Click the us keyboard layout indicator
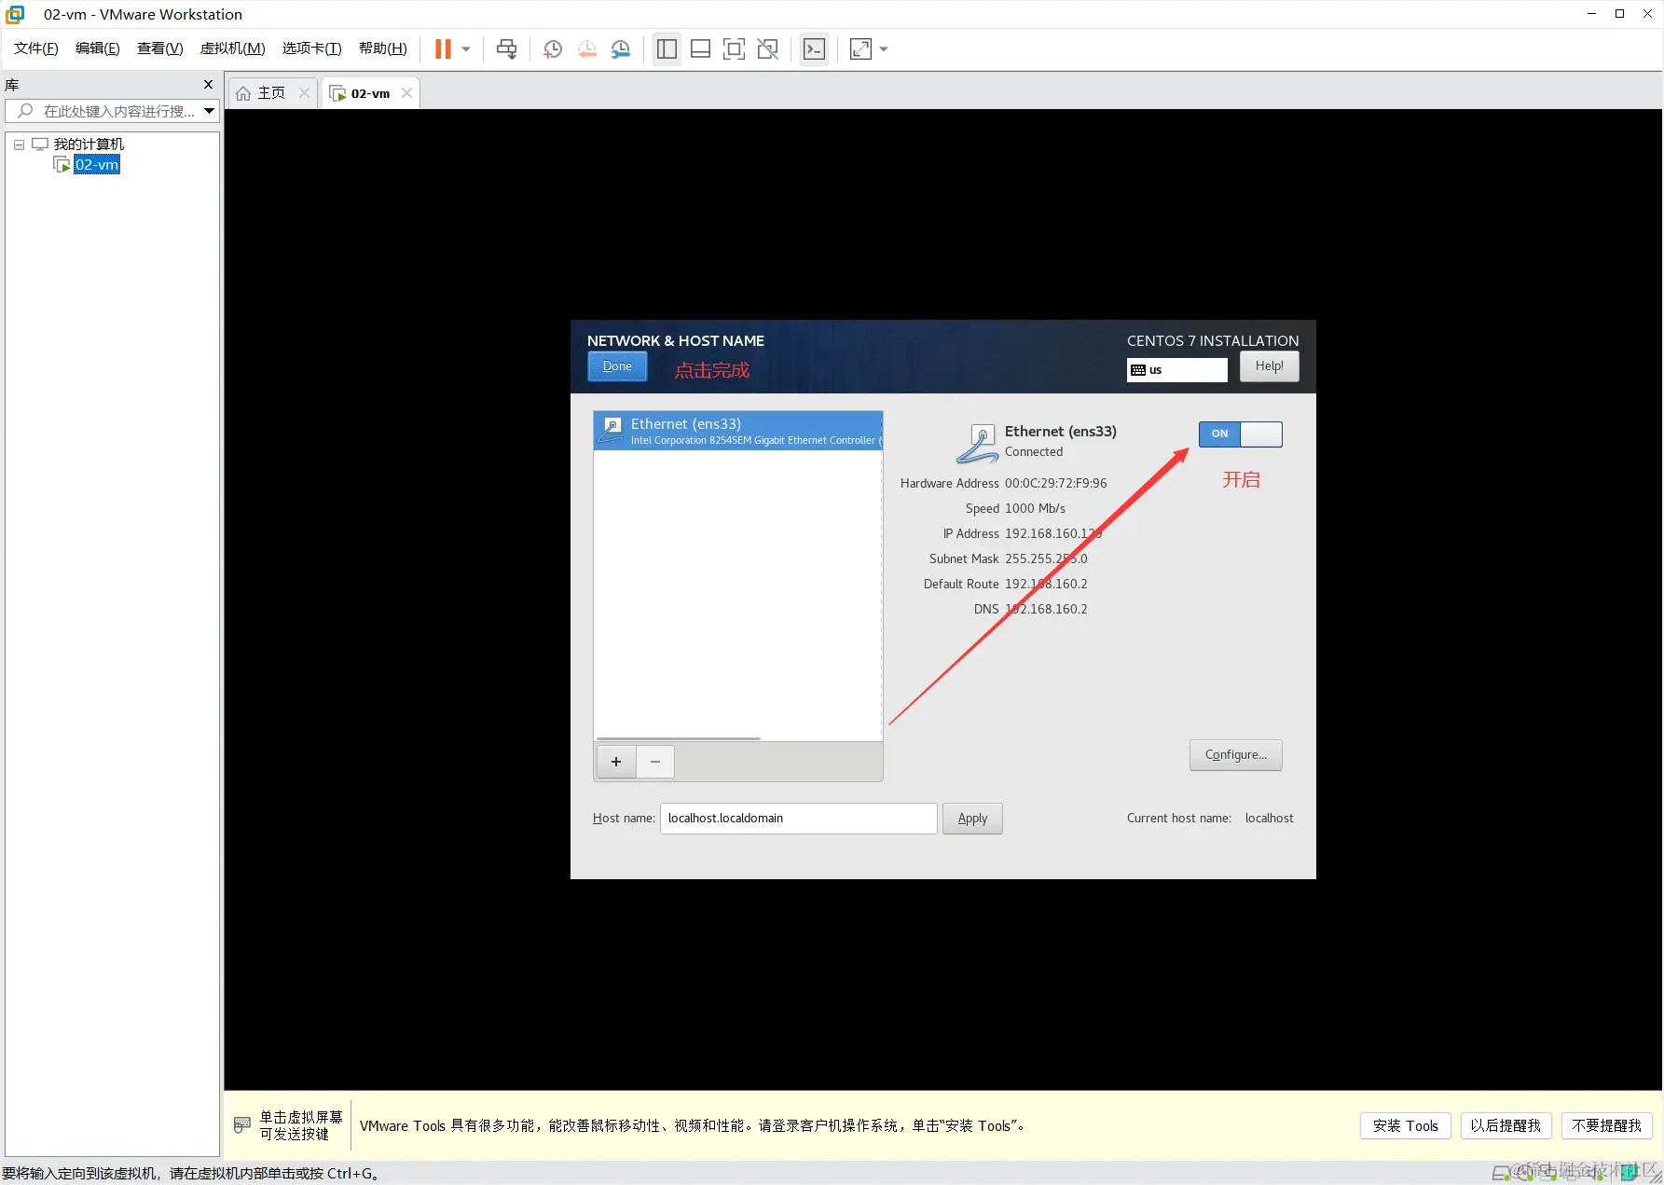 [1176, 370]
